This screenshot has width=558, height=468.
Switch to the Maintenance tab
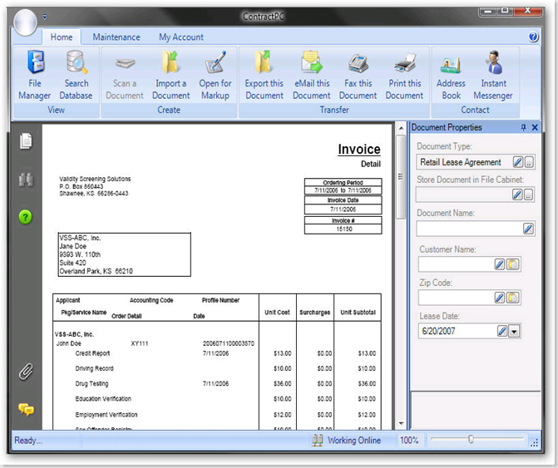[x=116, y=37]
